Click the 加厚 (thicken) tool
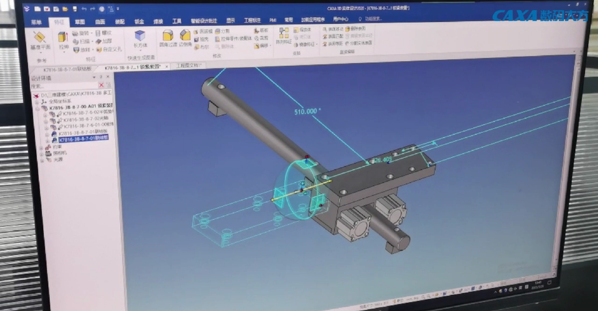This screenshot has height=311, width=598. coord(104,41)
